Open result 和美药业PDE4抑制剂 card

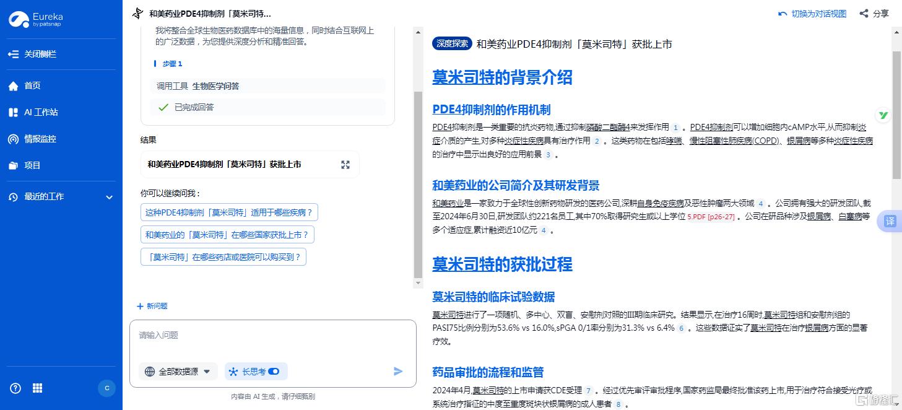pos(249,165)
